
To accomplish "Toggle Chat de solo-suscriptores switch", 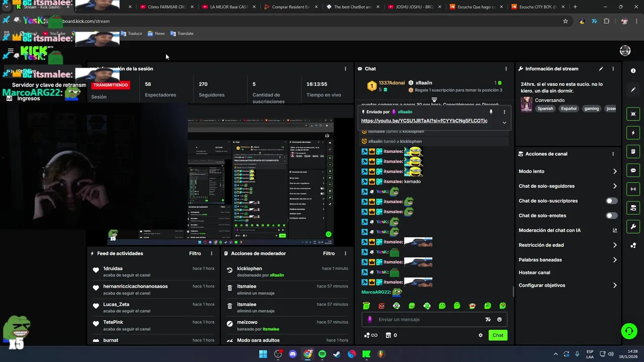I will click(611, 201).
